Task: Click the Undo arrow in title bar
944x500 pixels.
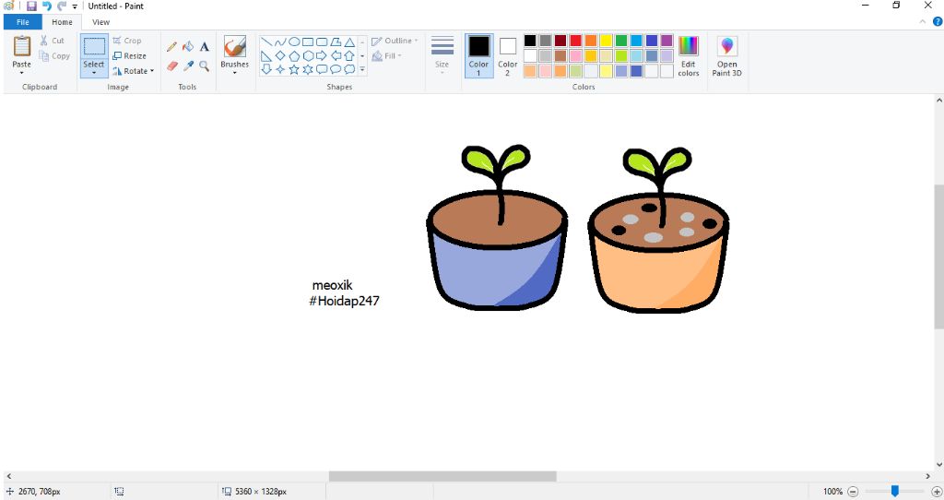Action: [46, 6]
